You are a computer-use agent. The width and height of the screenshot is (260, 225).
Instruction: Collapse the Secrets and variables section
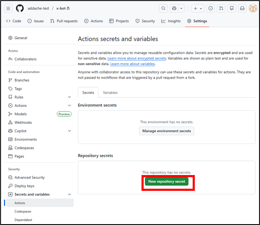69,194
